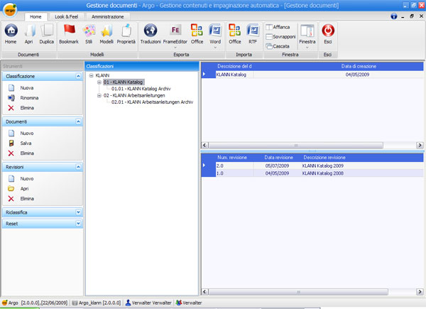Export Traduzioni with the globe icon
426x309 pixels.
[x=151, y=34]
